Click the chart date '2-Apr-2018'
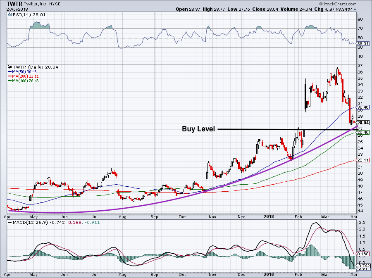 (17, 10)
